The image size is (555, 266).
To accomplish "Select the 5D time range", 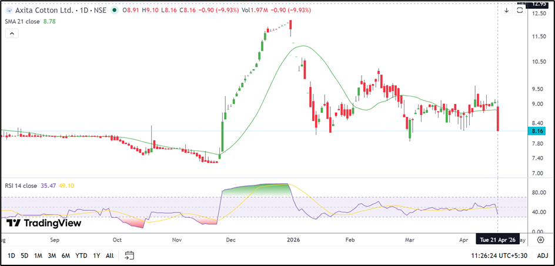I will [x=24, y=255].
